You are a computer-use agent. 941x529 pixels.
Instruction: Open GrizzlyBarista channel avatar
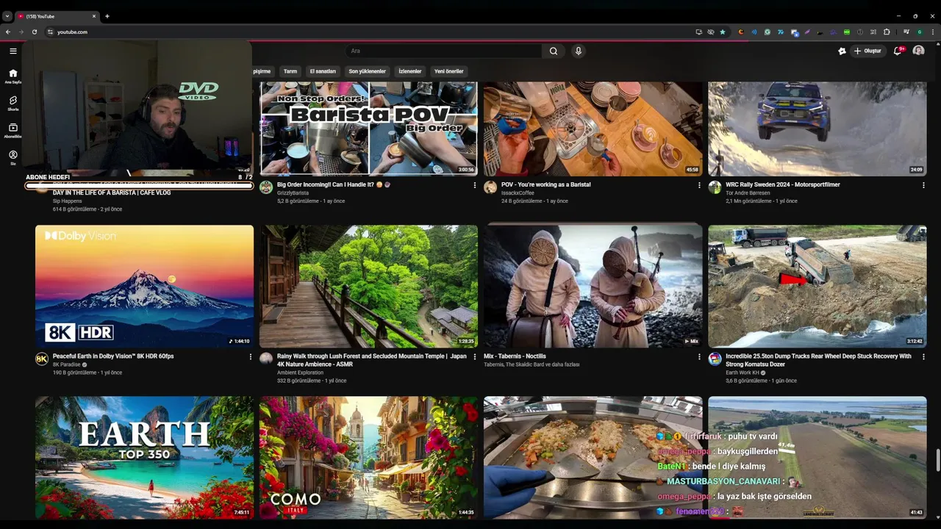[266, 187]
